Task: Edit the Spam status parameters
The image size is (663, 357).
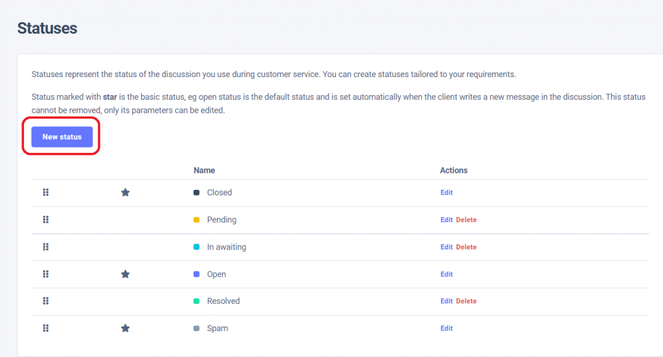Action: [x=447, y=328]
